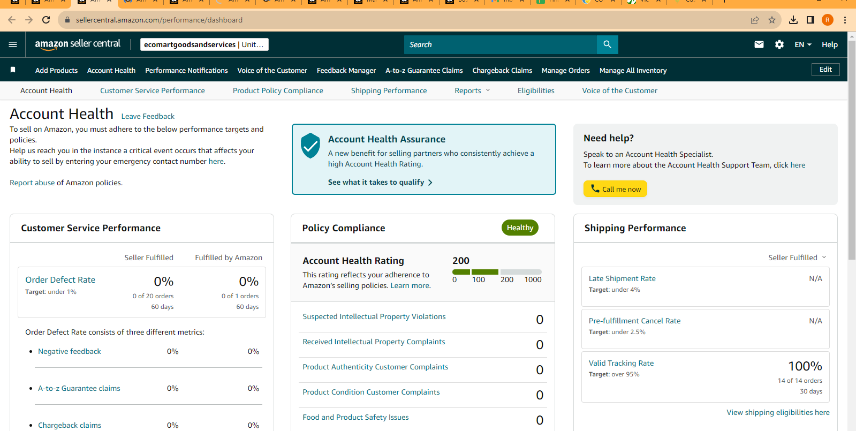Reload the Seller Central page
The height and width of the screenshot is (431, 856).
[x=46, y=20]
